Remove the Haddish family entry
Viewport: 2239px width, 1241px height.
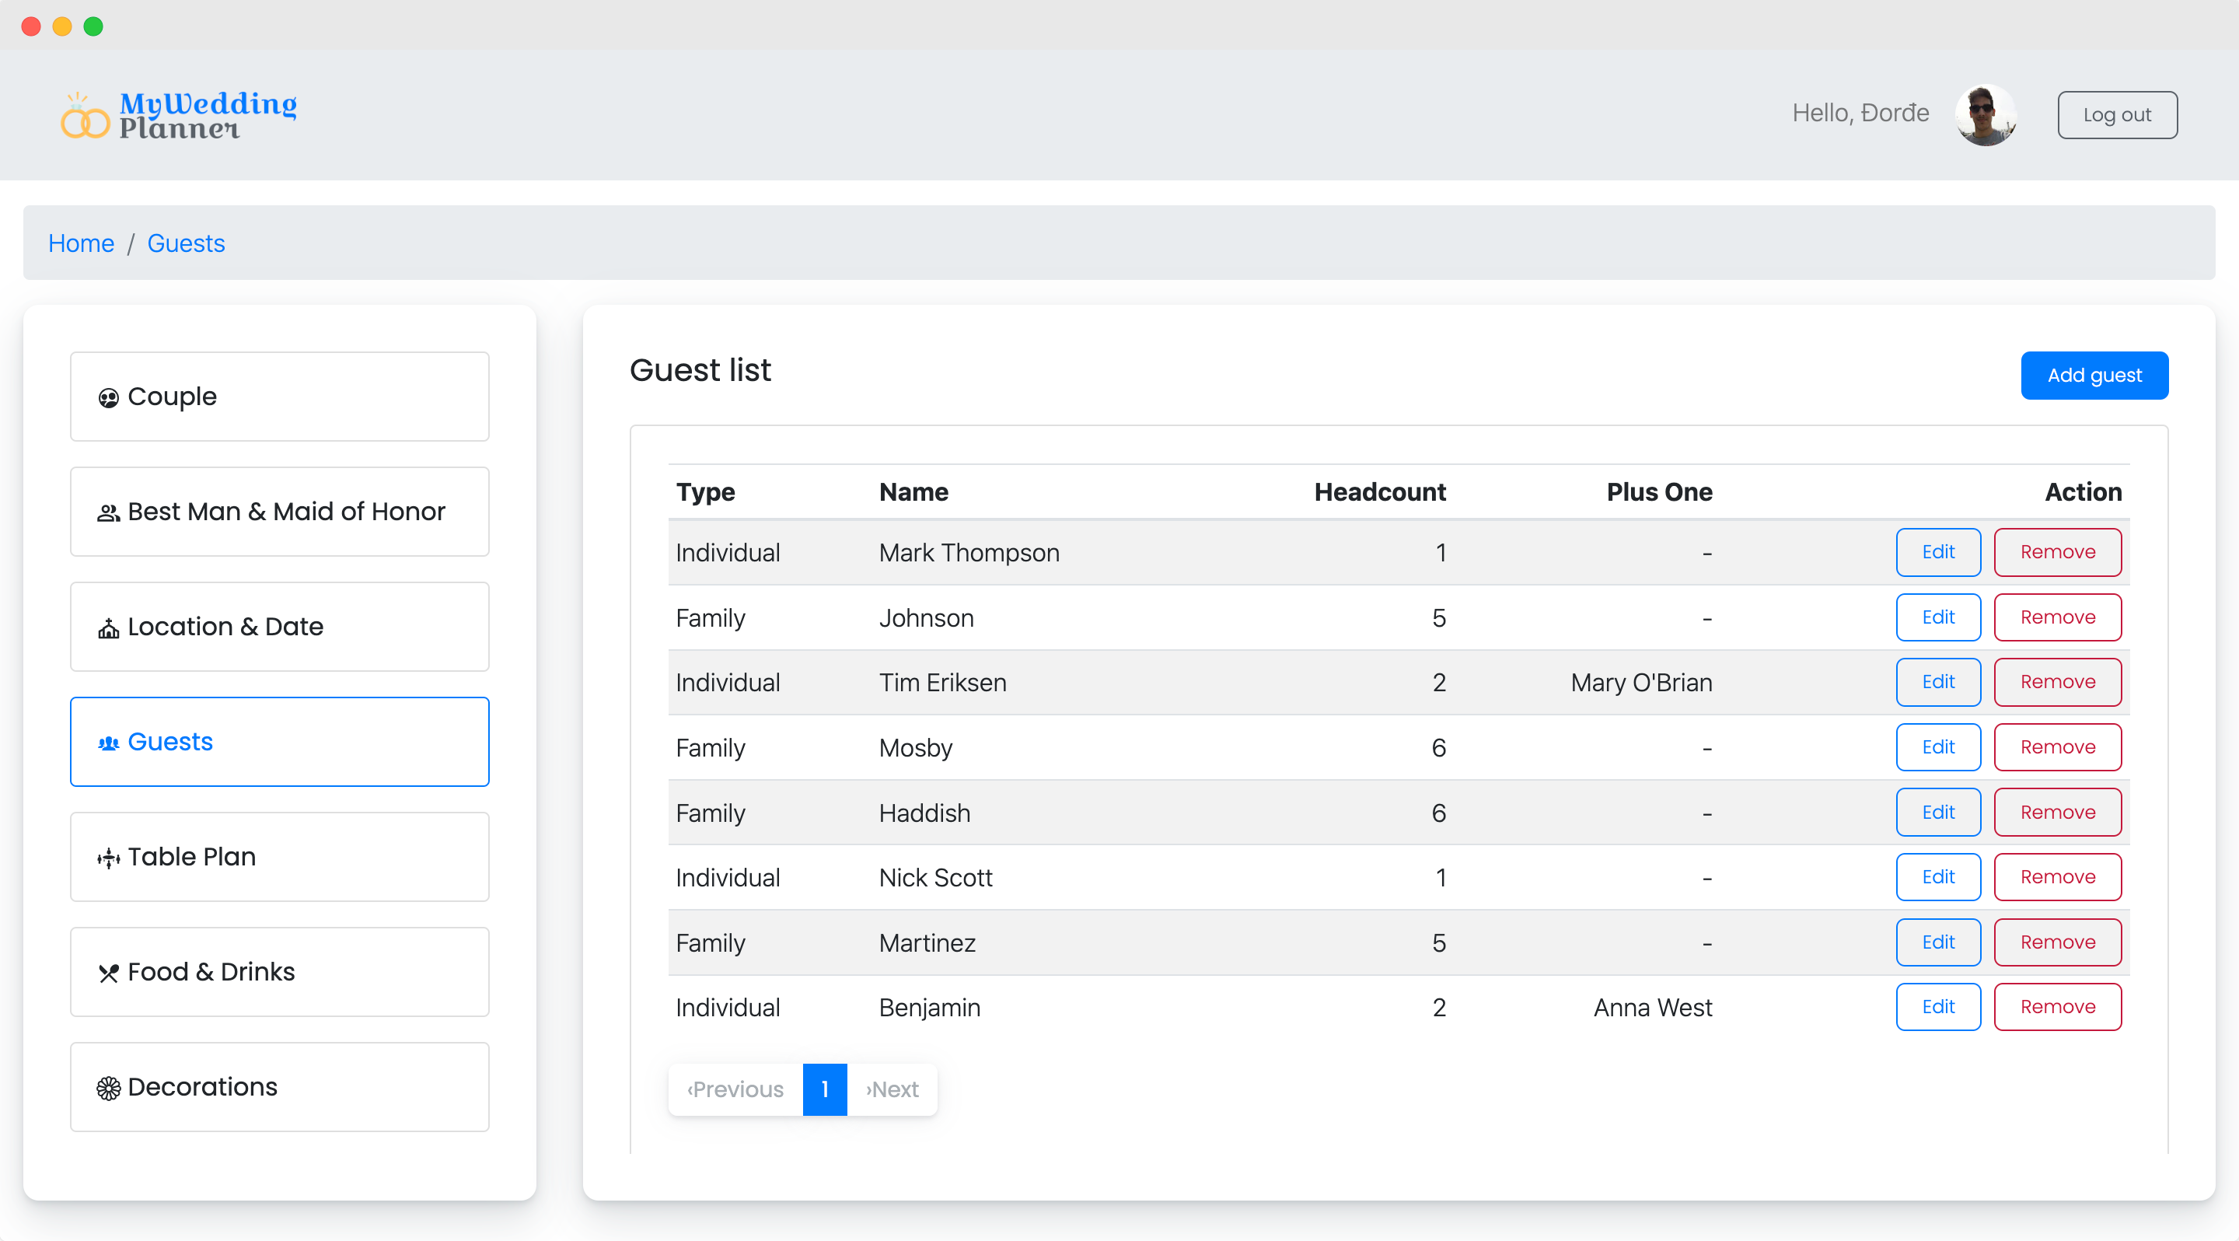click(x=2057, y=812)
